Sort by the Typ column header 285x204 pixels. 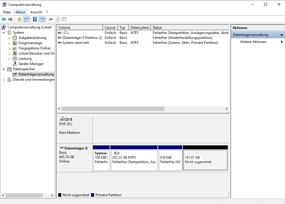click(x=123, y=28)
